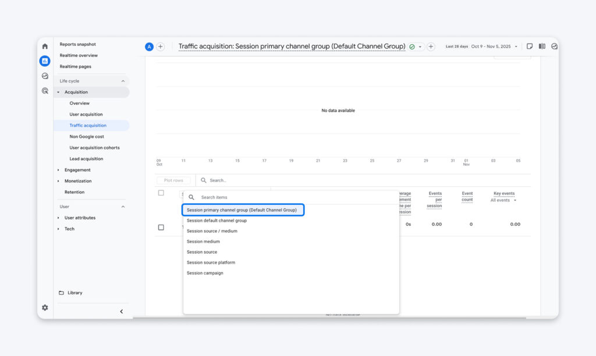
Task: Open the All events dropdown under Key events
Action: click(503, 200)
